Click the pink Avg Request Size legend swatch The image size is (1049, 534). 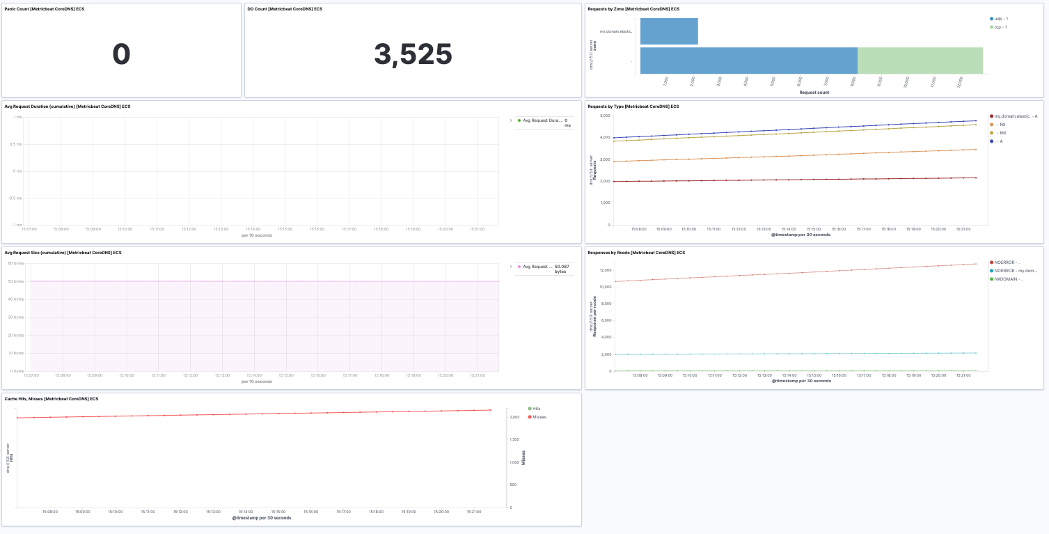coord(519,267)
